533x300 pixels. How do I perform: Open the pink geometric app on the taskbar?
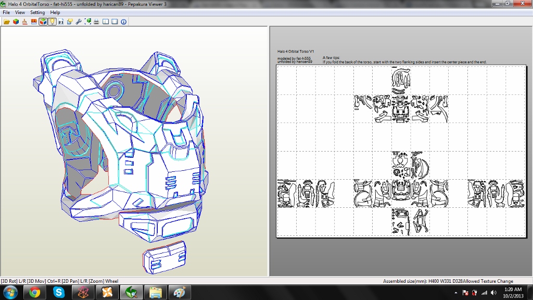tap(83, 293)
